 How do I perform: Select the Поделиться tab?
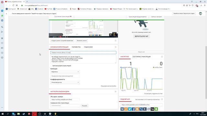[125, 99]
